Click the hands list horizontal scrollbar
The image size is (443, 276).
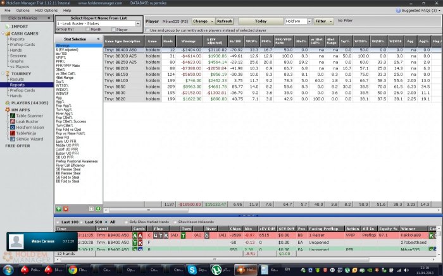point(215,260)
